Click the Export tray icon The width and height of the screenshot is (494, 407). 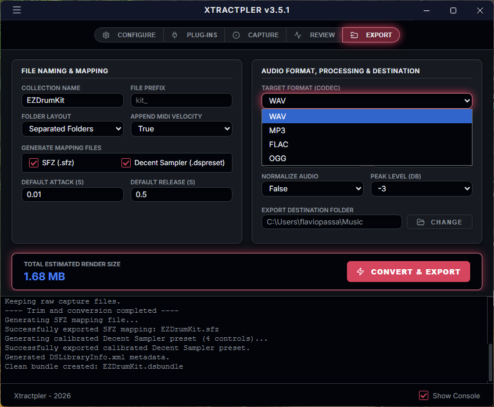[x=355, y=35]
